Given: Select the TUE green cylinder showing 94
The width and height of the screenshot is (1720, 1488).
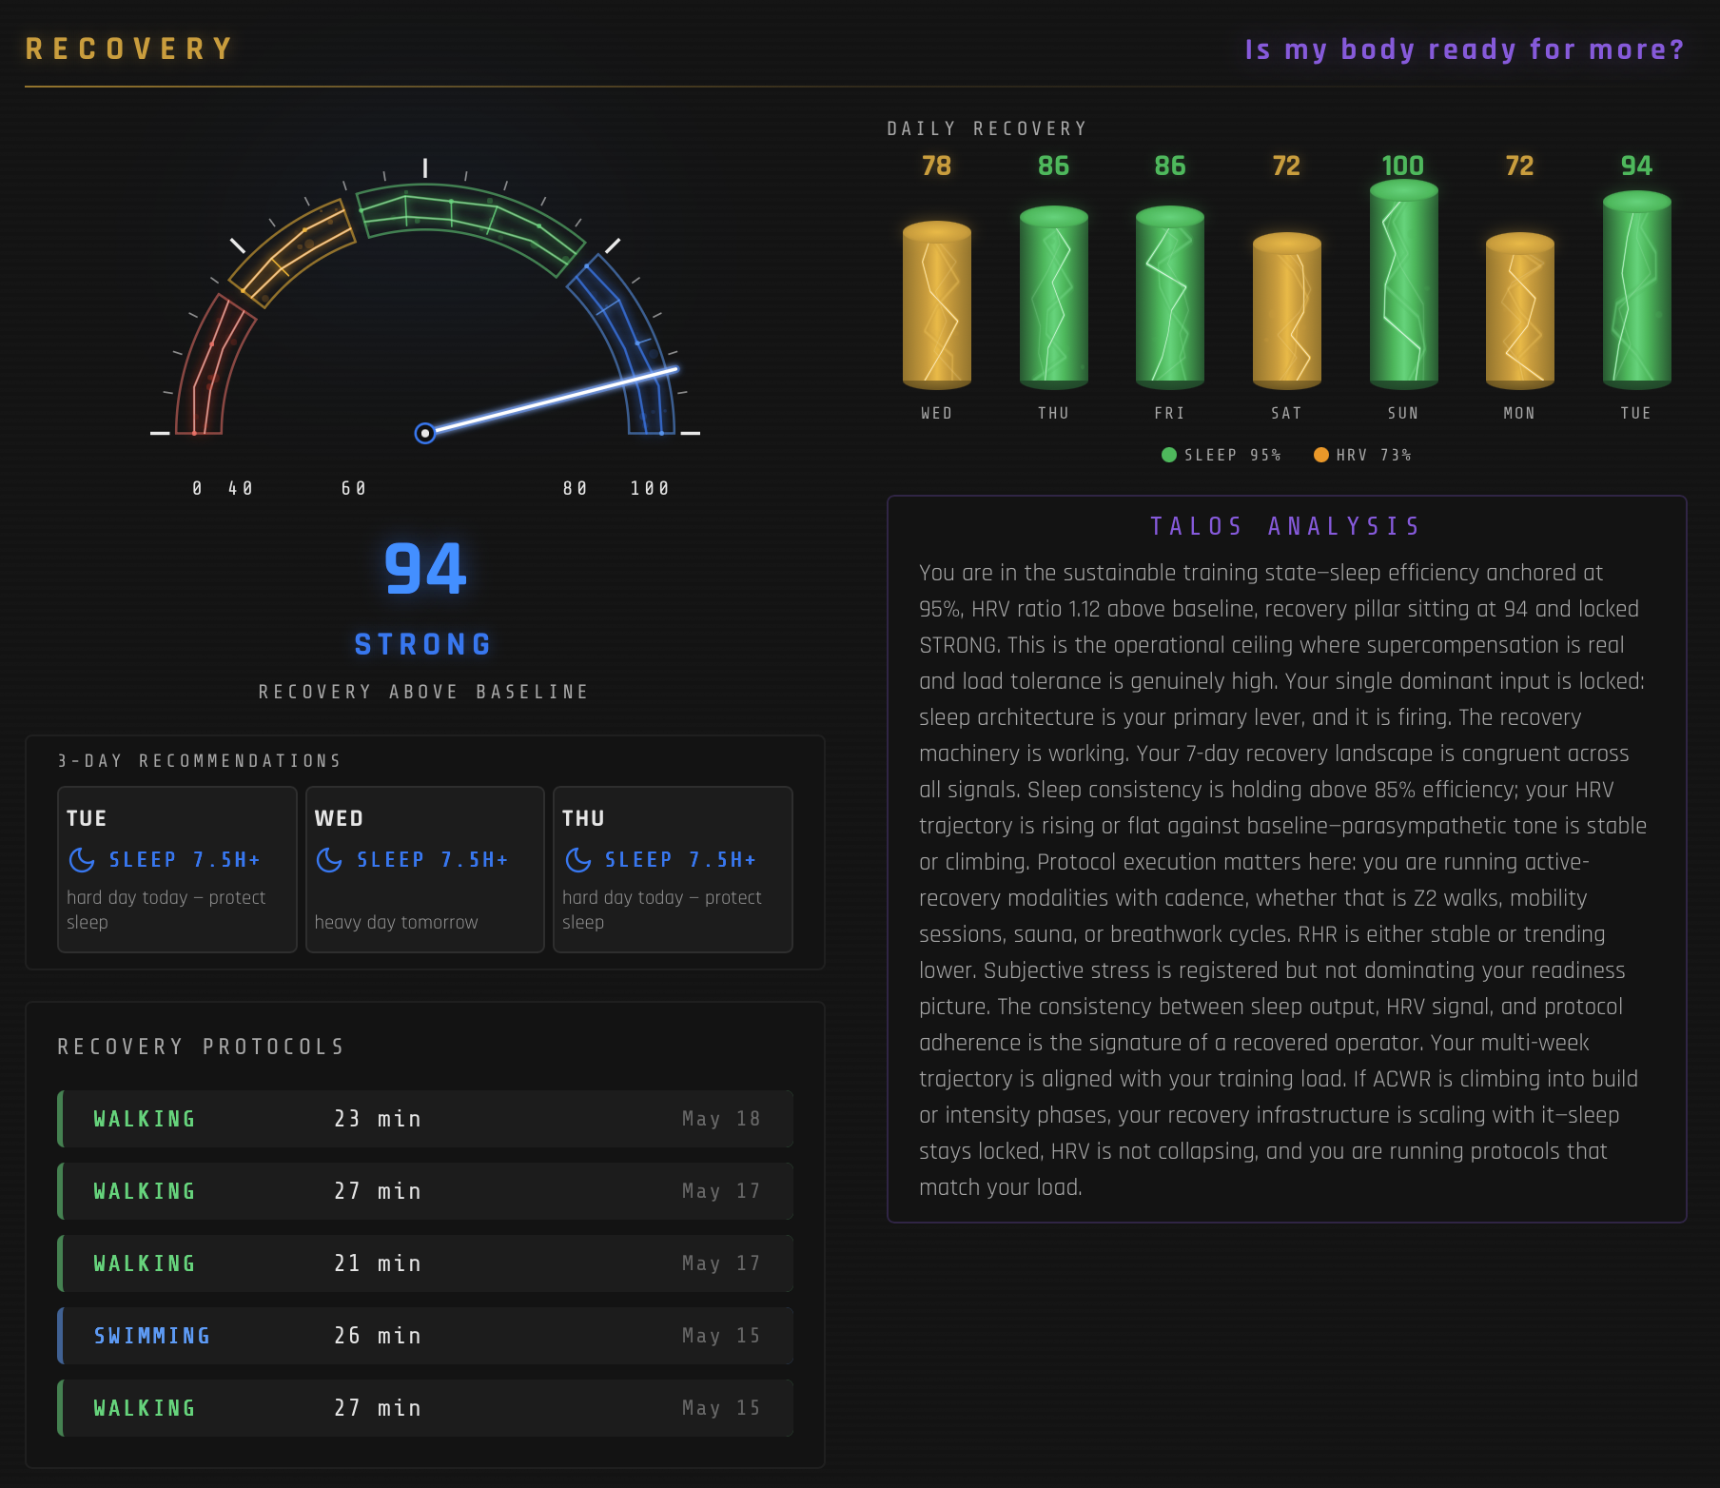Looking at the screenshot, I should [x=1636, y=290].
